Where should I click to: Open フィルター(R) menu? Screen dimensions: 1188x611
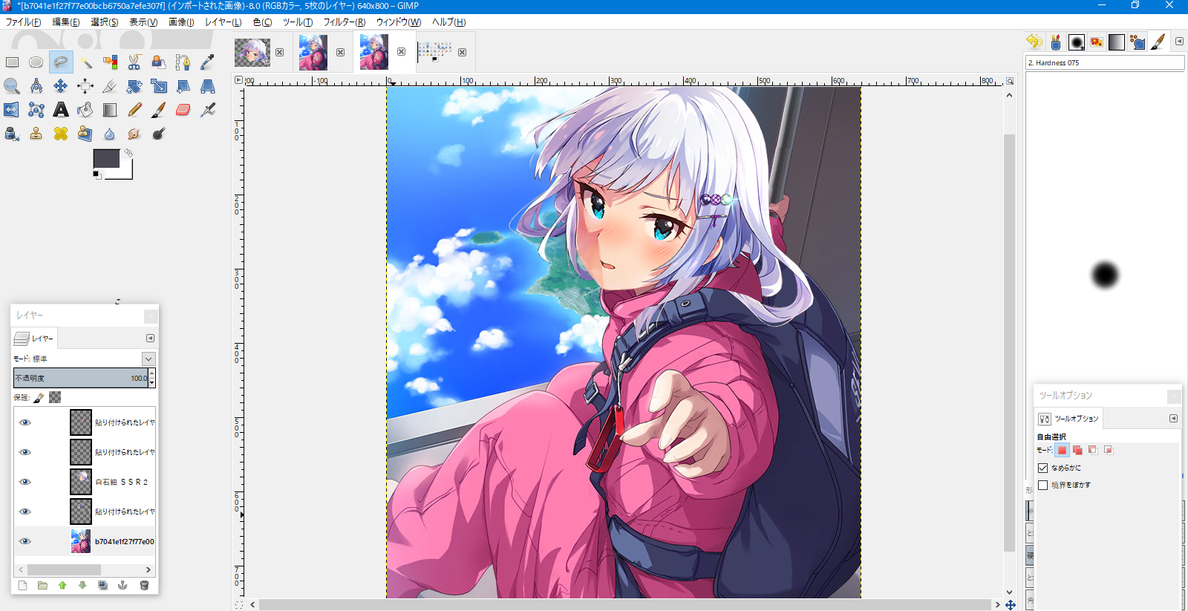(345, 22)
